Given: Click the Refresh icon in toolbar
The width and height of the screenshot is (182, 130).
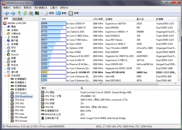Looking at the screenshot, I should coord(25,13).
